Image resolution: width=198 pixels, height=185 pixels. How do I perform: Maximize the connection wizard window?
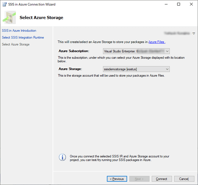pos(179,4)
